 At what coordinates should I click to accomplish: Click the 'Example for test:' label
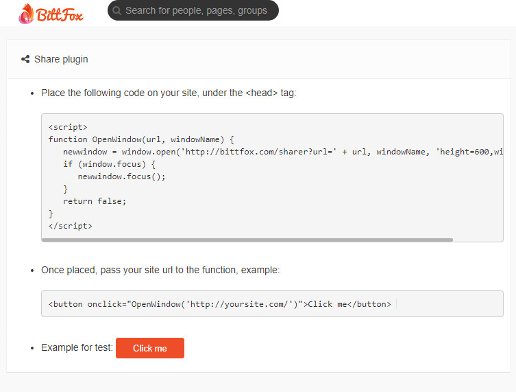pyautogui.click(x=77, y=347)
